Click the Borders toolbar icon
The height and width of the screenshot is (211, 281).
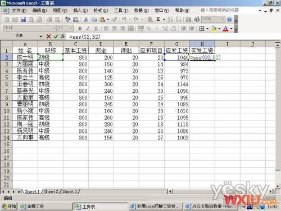(x=202, y=29)
